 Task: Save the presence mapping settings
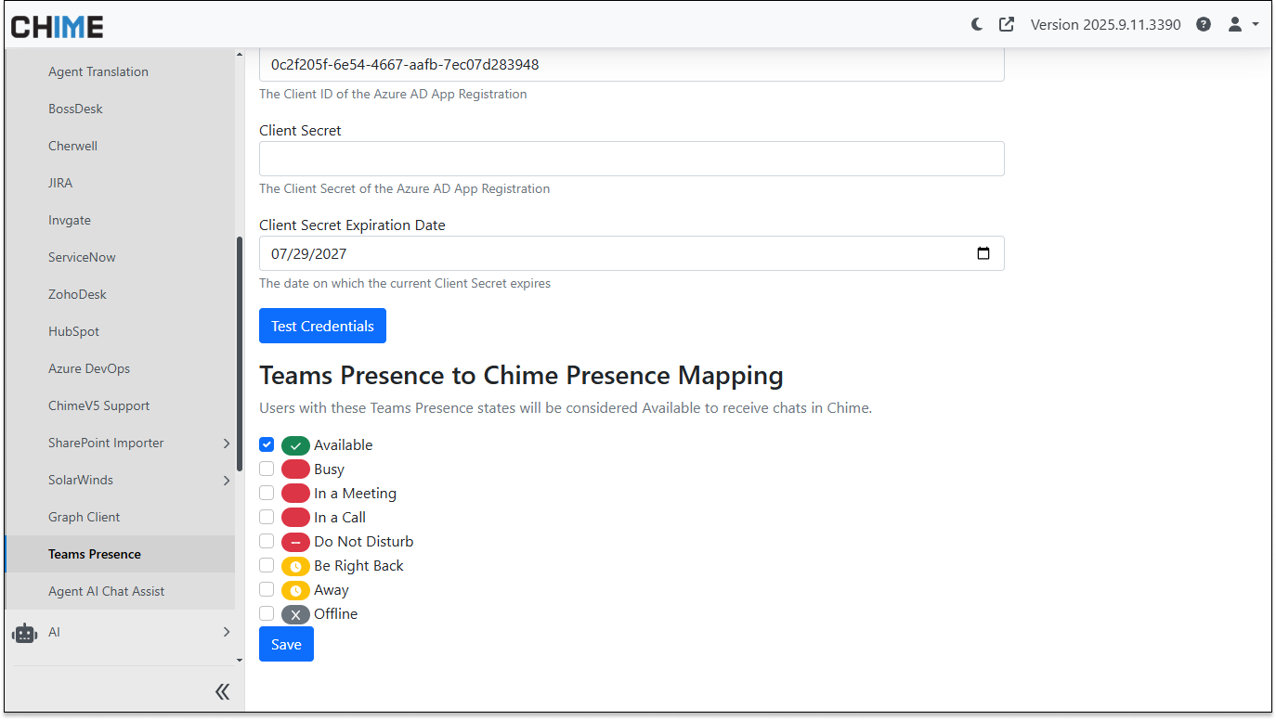[286, 644]
